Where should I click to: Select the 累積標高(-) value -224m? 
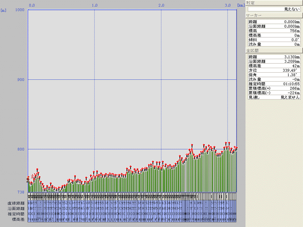pos(294,93)
